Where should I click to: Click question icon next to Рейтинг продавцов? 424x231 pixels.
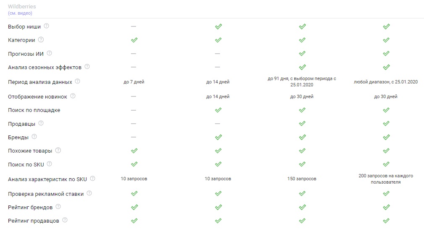(65, 220)
